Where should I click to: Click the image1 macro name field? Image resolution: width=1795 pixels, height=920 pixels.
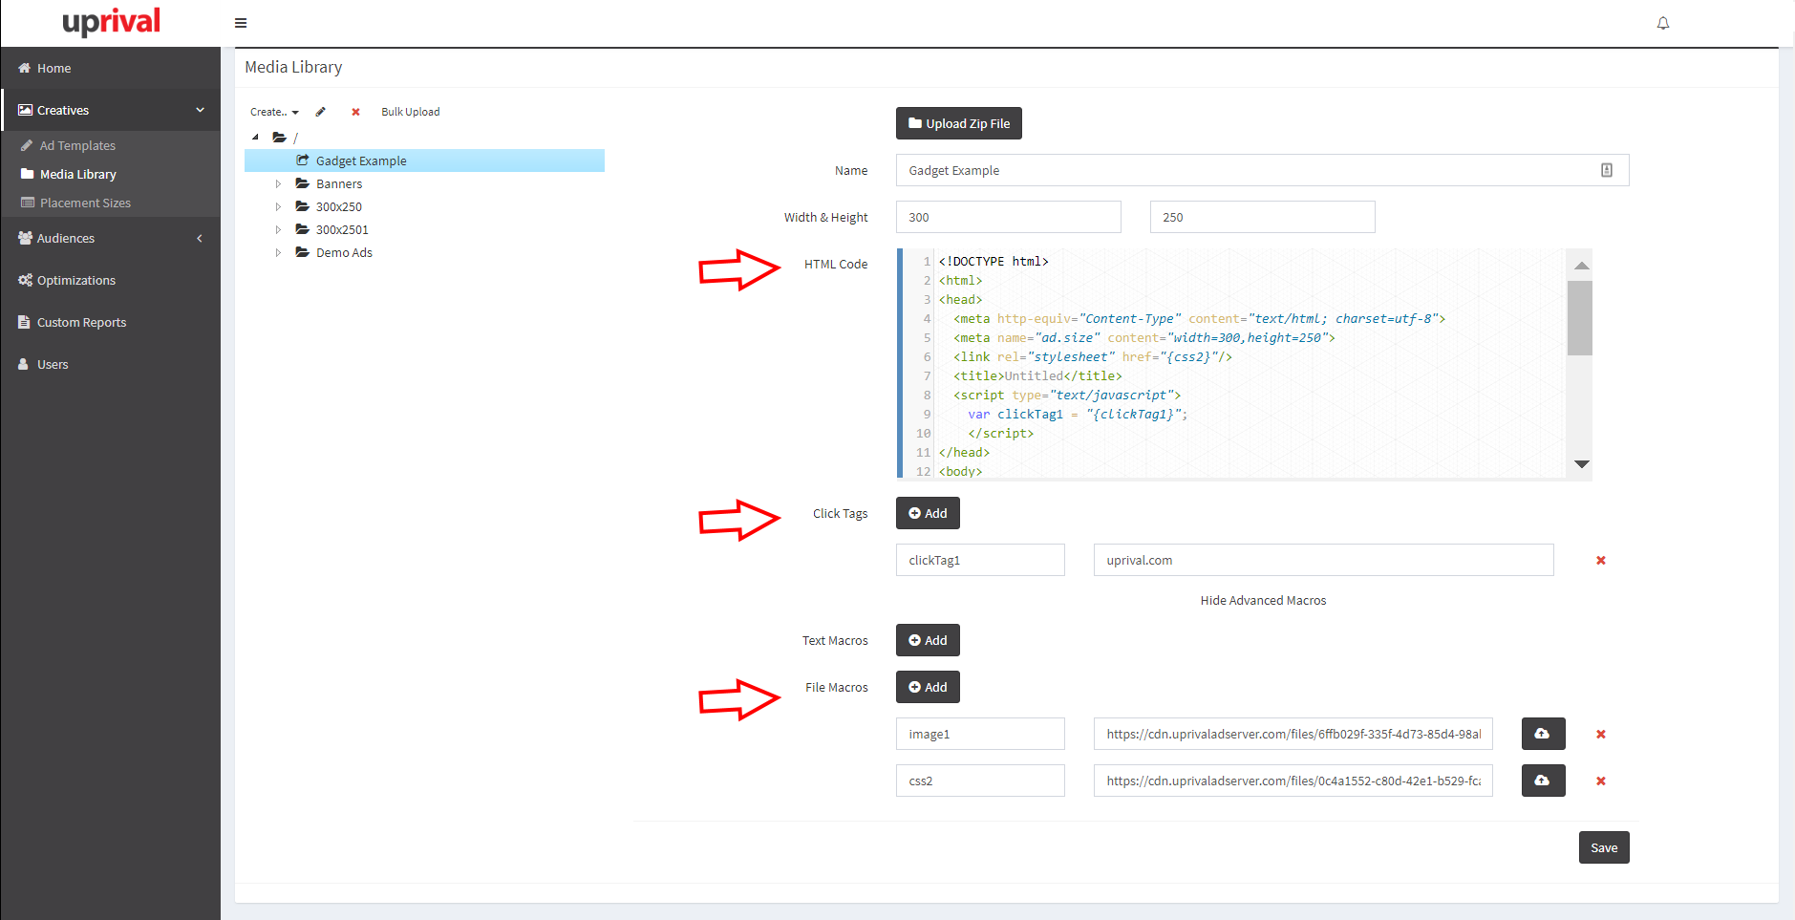click(980, 734)
